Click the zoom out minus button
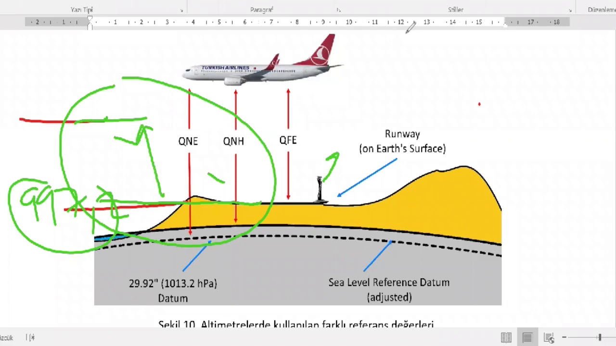Screen dimensions: 616x346 (x=564, y=337)
